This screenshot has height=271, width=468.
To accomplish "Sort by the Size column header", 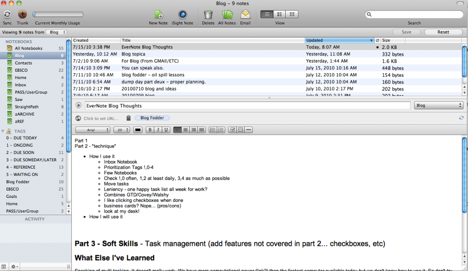I will pyautogui.click(x=393, y=40).
